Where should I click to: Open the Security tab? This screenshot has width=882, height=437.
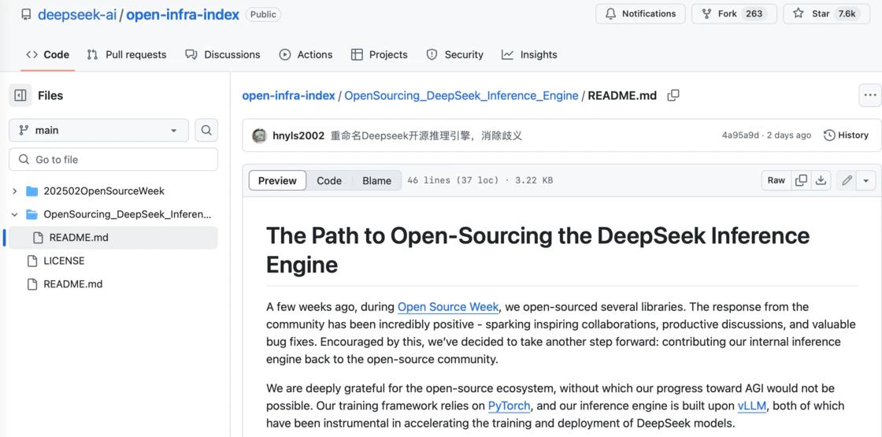(454, 54)
